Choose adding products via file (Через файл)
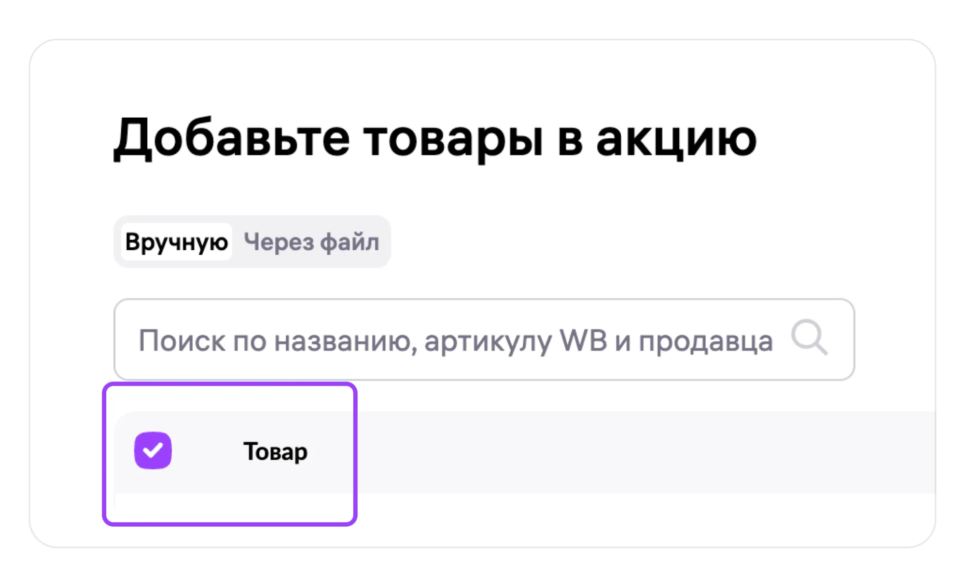 click(311, 242)
